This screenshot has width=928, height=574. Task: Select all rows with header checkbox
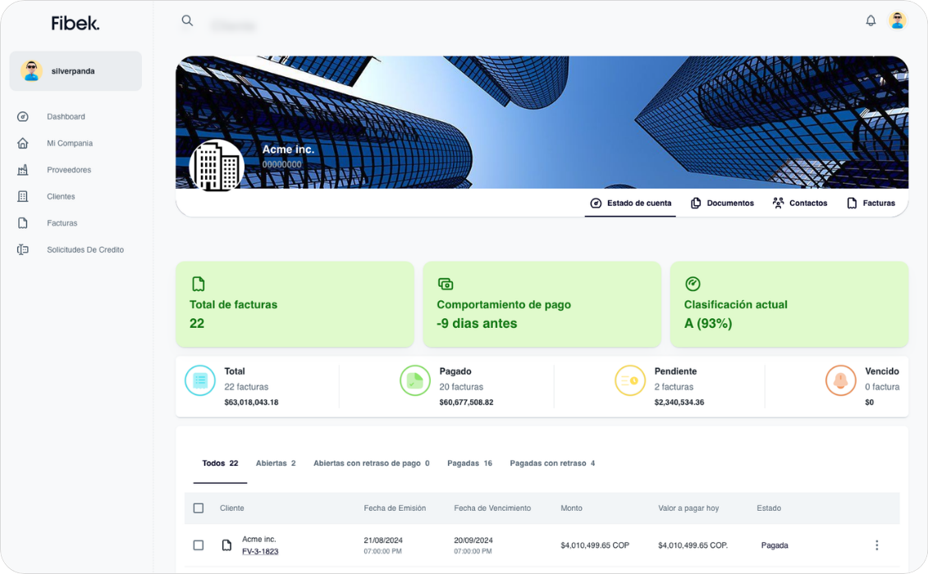coord(199,508)
